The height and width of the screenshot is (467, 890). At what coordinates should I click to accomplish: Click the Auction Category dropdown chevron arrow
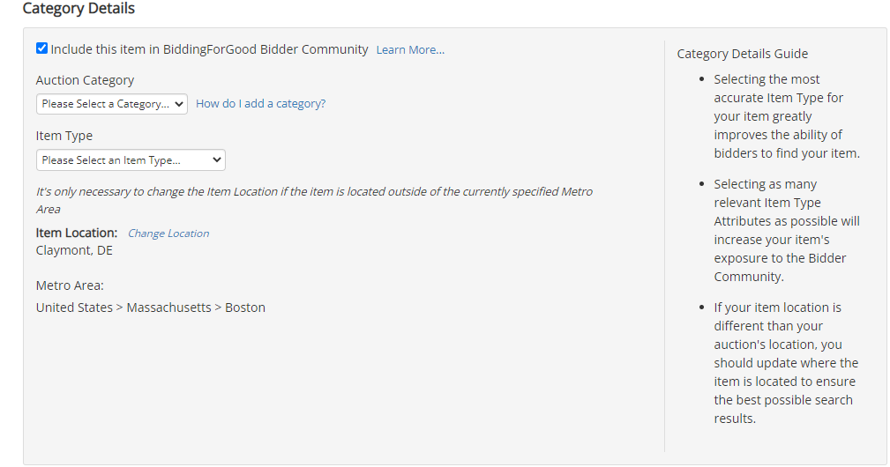[x=179, y=104]
